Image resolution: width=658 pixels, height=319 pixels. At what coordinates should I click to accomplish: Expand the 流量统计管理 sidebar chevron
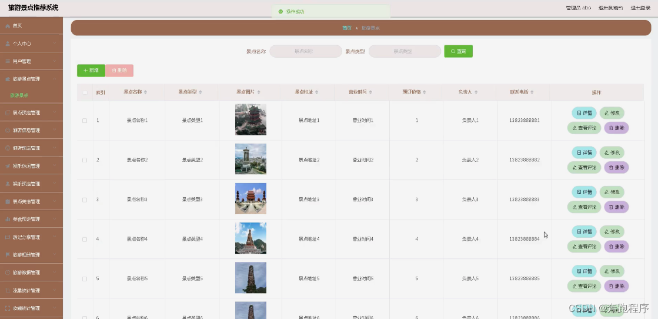[55, 290]
